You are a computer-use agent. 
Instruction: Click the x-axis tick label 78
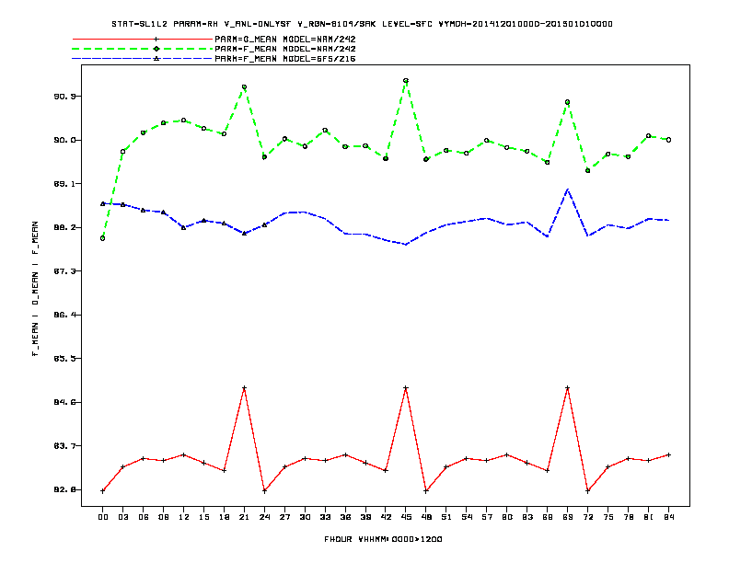click(628, 517)
